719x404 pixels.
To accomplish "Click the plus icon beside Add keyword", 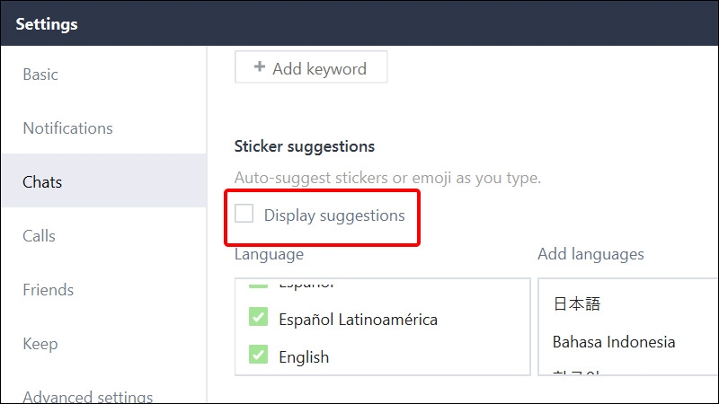I will [x=260, y=66].
